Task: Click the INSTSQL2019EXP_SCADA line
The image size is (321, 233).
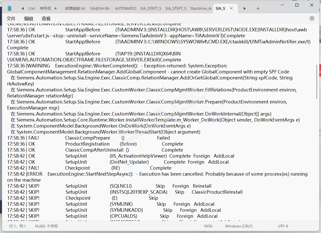Action: pos(125,192)
